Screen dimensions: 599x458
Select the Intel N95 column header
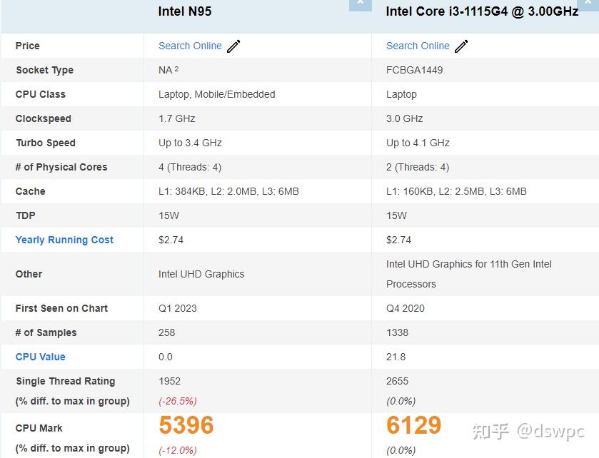185,11
